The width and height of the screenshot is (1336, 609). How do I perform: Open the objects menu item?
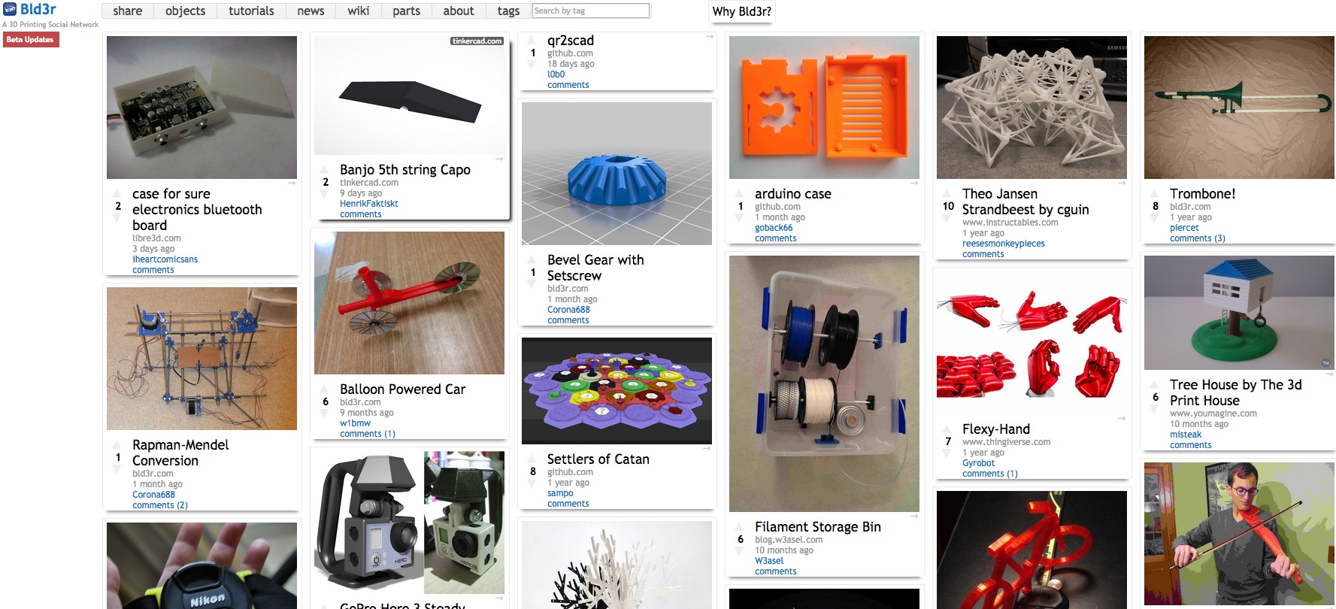click(x=185, y=11)
